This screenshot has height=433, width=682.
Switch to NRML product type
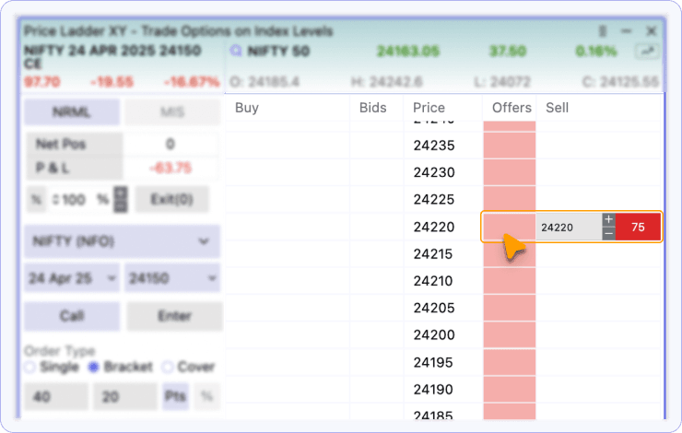72,112
